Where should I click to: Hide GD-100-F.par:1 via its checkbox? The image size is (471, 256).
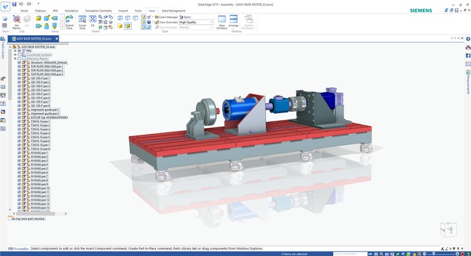tap(20, 78)
